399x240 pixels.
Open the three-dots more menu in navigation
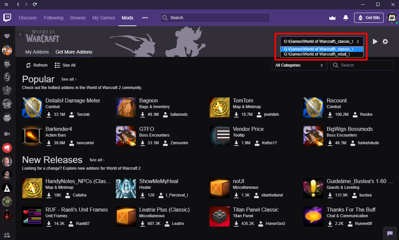(x=145, y=18)
